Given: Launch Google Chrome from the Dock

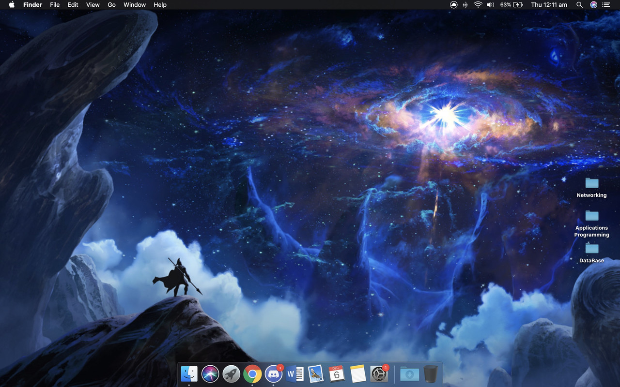Looking at the screenshot, I should (252, 373).
